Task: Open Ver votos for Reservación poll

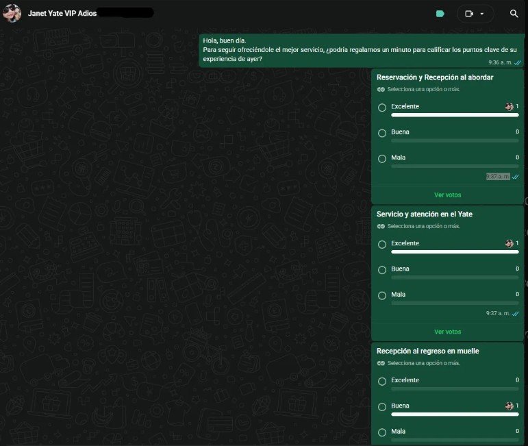Action: coord(447,195)
